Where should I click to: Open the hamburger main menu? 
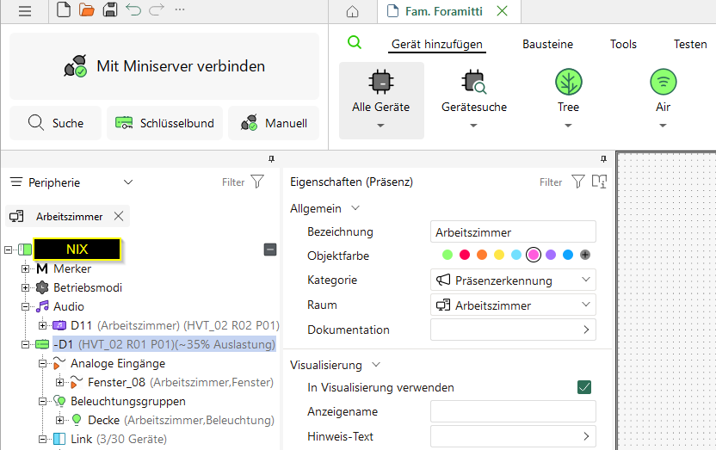[x=25, y=11]
